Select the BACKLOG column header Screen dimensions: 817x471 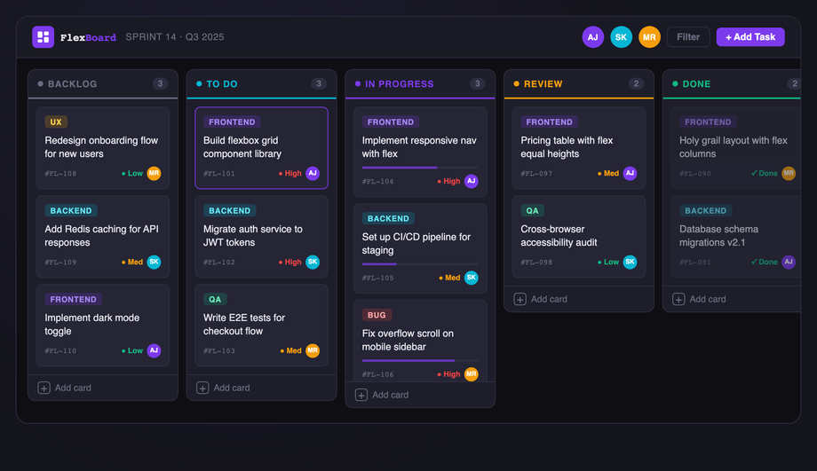103,83
